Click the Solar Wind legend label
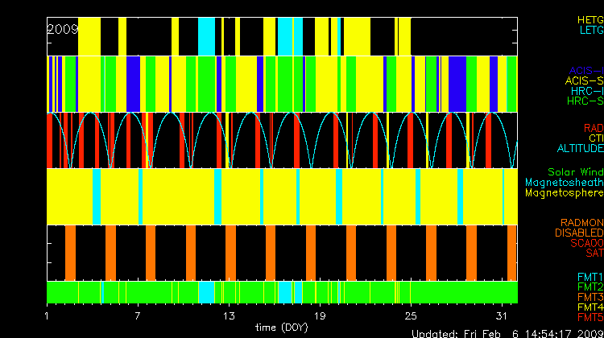Screen dimensions: 604x338 (575, 172)
